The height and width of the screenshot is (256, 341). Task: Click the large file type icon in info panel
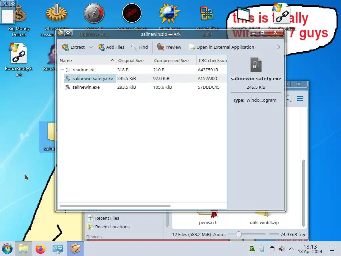click(256, 65)
